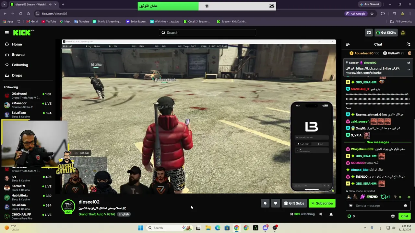
Task: Bookmark this page with star icon
Action: pyautogui.click(x=372, y=14)
